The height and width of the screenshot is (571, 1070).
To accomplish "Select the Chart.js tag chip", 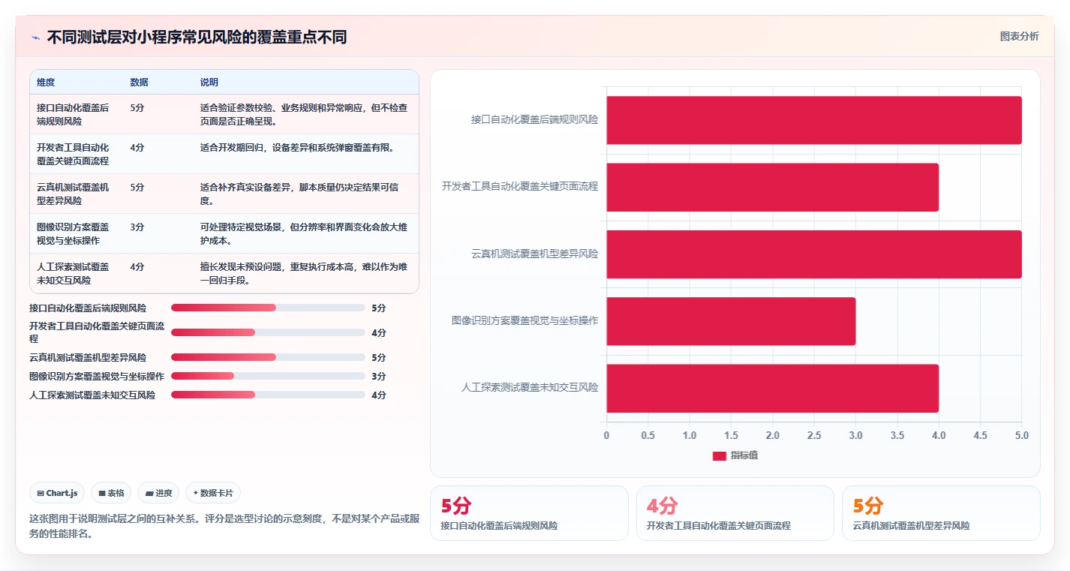I will pyautogui.click(x=58, y=493).
